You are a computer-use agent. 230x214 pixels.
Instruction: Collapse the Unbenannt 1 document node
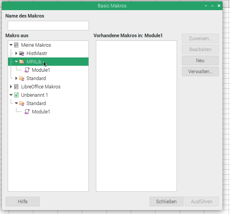point(11,95)
